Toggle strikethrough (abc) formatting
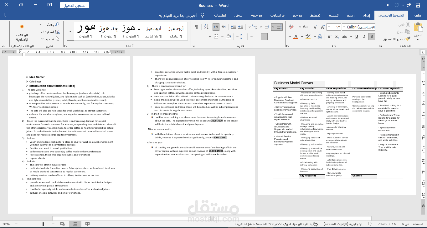Viewport: 427px width, 228px height. (345, 37)
